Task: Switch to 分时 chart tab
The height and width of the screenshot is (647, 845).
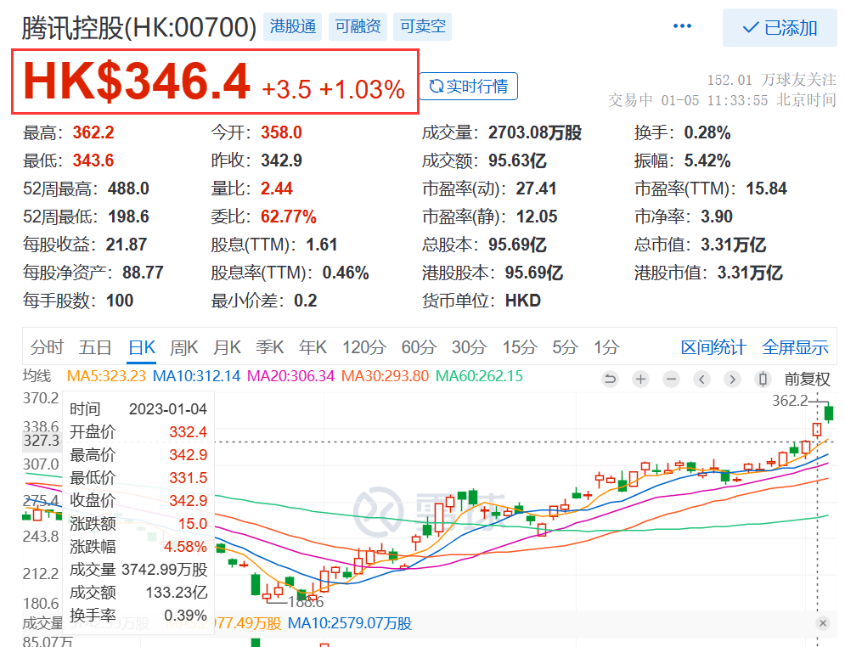Action: coord(47,347)
